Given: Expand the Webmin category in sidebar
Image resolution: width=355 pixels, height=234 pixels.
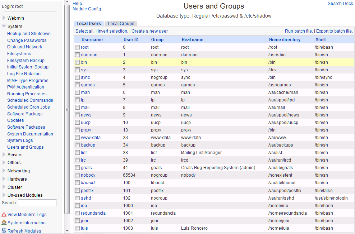Looking at the screenshot, I should 4,18.
